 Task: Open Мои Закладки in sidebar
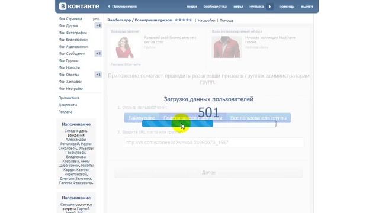point(70,82)
